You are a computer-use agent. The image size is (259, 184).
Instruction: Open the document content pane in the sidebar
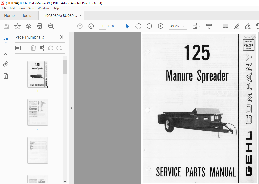point(6,76)
